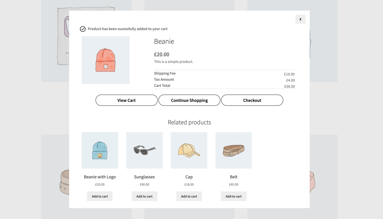Open the Beanie with Logo title link

[x=100, y=177]
